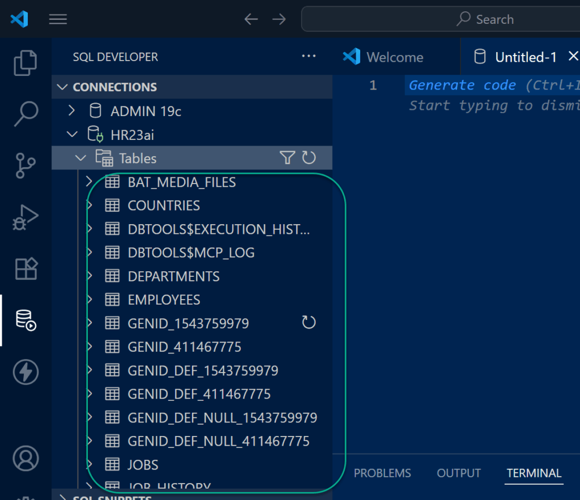Open the hamburger application menu
This screenshot has height=500, width=580.
58,19
